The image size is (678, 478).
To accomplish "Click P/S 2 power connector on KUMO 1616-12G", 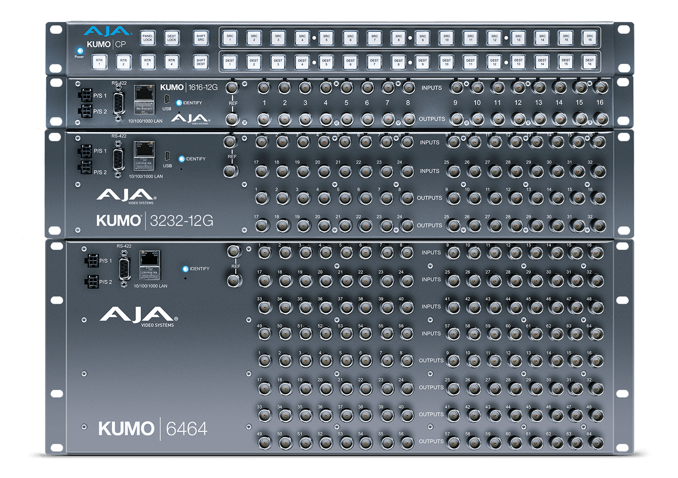I will [x=85, y=111].
